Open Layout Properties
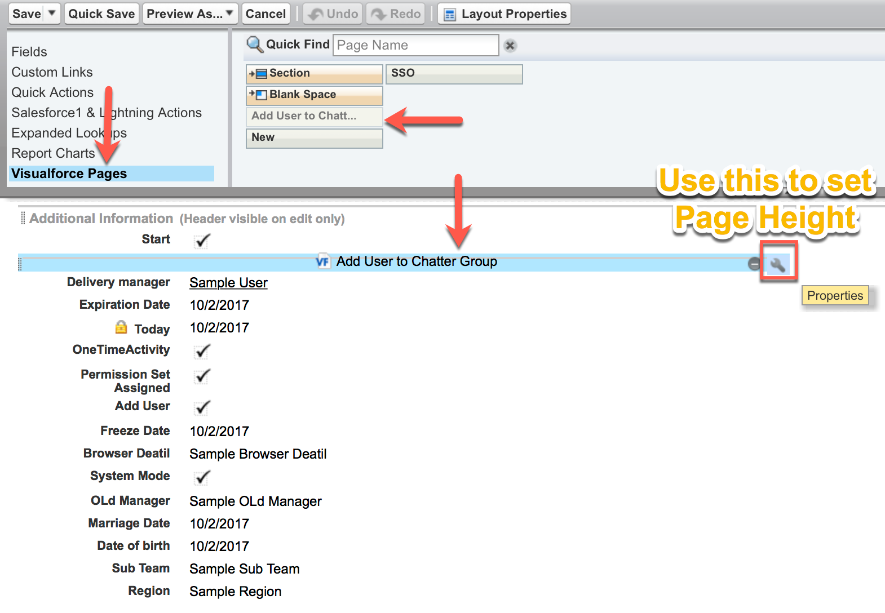885x613 pixels. pyautogui.click(x=505, y=14)
